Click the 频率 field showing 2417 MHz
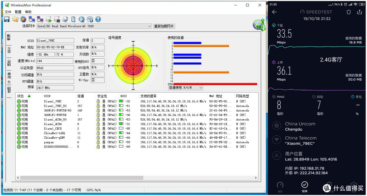Screen dimensions: 367x196 [55, 88]
